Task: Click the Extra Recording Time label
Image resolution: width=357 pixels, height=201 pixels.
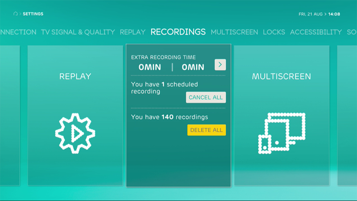Action: click(x=163, y=57)
